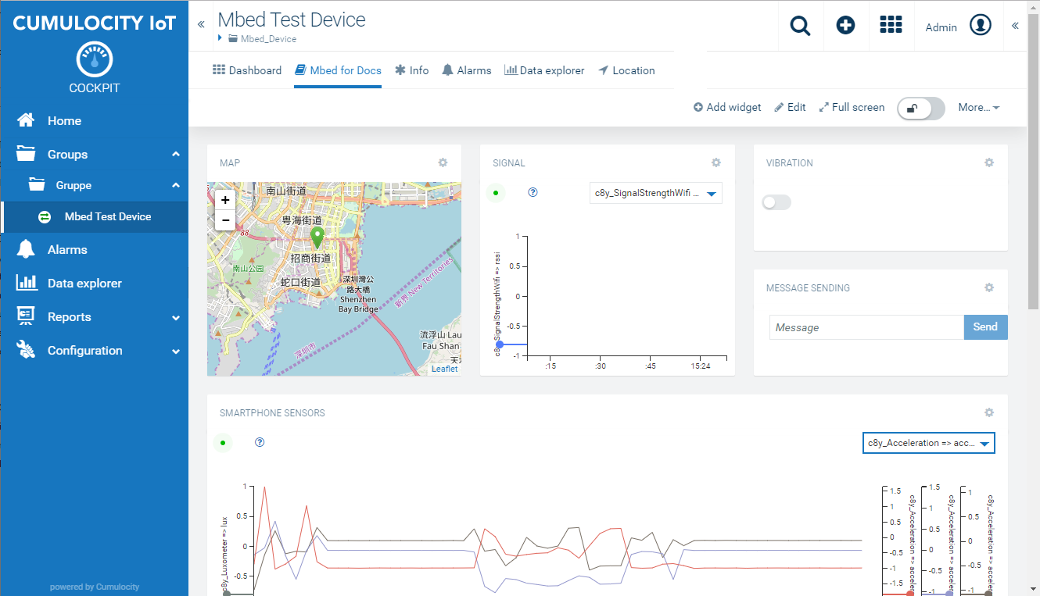Click the Signal widget help icon

(x=533, y=192)
